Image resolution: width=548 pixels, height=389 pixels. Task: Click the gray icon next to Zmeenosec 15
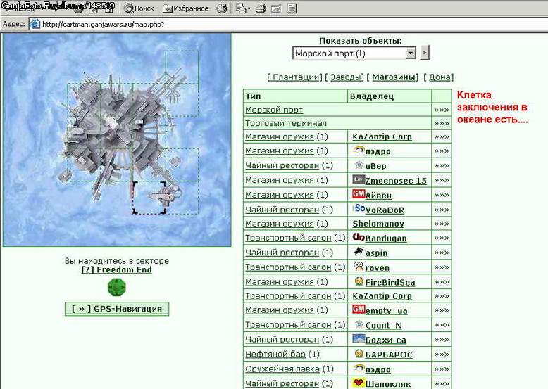pos(359,179)
